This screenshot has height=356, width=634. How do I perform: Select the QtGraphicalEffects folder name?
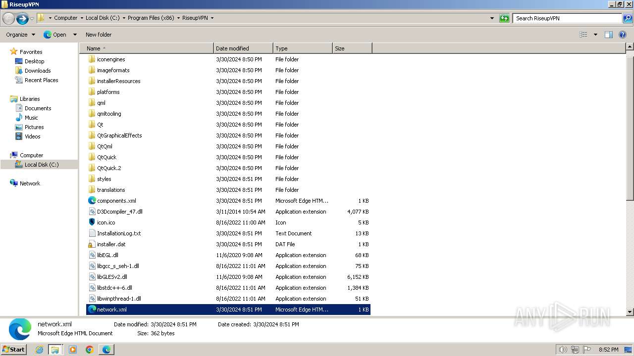tap(119, 135)
